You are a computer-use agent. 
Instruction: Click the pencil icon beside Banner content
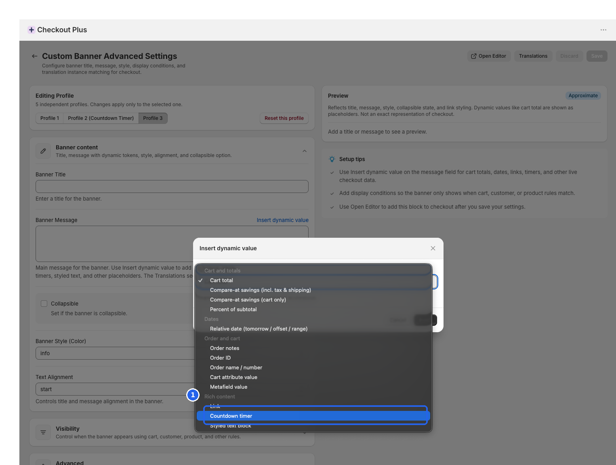pos(43,151)
